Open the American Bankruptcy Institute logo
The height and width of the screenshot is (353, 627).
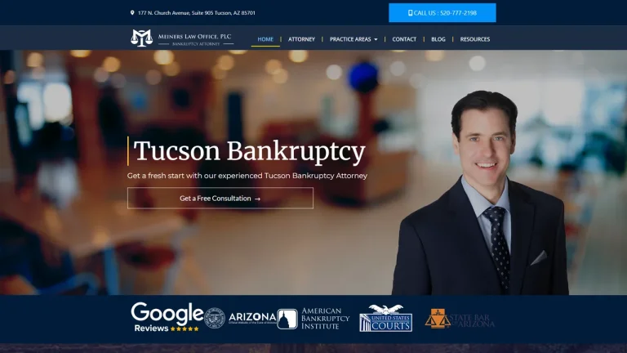point(313,319)
